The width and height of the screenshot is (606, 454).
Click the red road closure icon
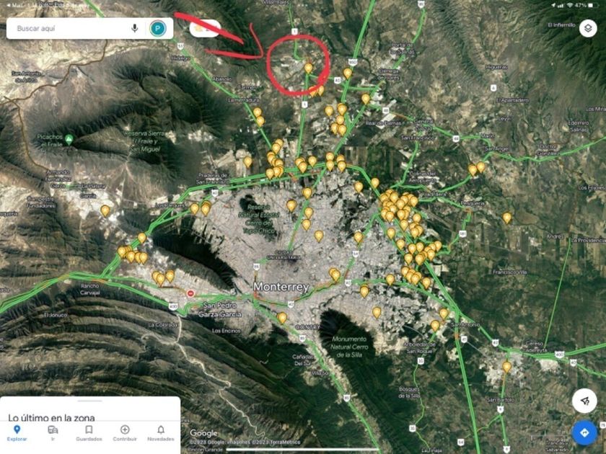coord(190,293)
